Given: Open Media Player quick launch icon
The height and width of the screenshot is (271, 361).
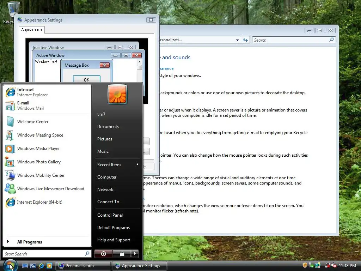Looking at the screenshot, I should (49, 266).
